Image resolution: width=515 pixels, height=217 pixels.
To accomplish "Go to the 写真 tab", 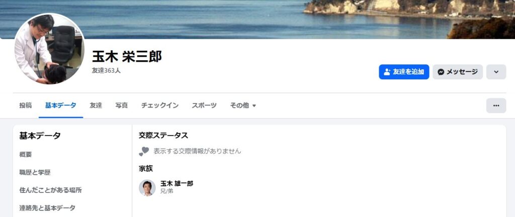I will pyautogui.click(x=122, y=105).
